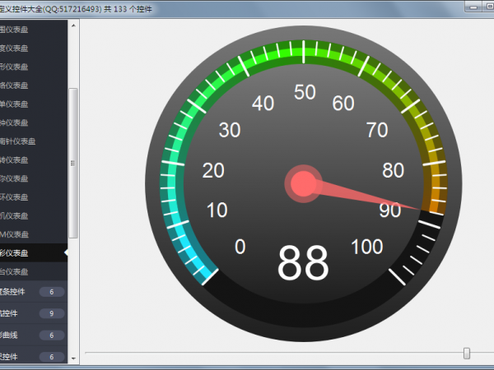Click the 0 label on the gauge dial

tap(240, 247)
